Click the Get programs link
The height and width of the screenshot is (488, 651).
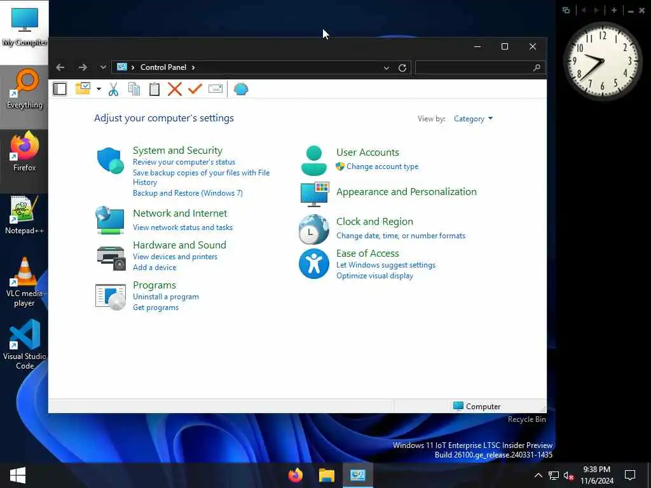156,308
